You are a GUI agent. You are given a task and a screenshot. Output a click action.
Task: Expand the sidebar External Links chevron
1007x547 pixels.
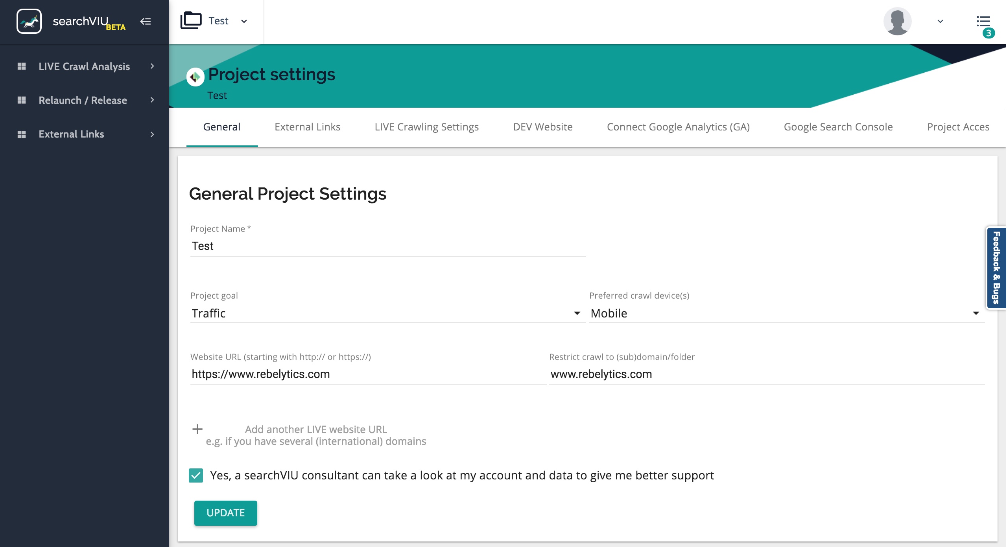tap(152, 134)
